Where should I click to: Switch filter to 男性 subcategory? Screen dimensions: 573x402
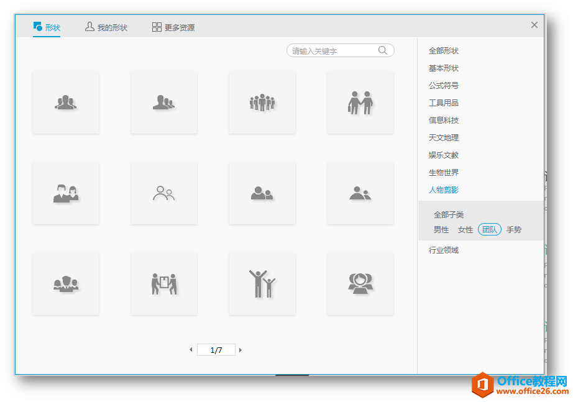tap(441, 229)
